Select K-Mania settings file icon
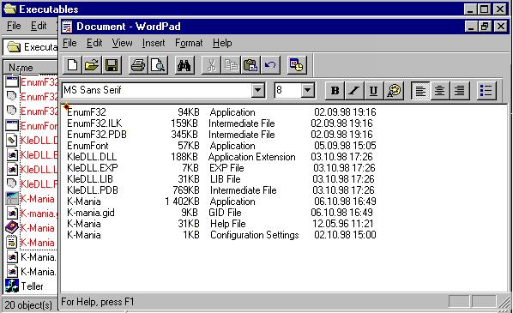This screenshot has height=313, width=513. coord(12,243)
